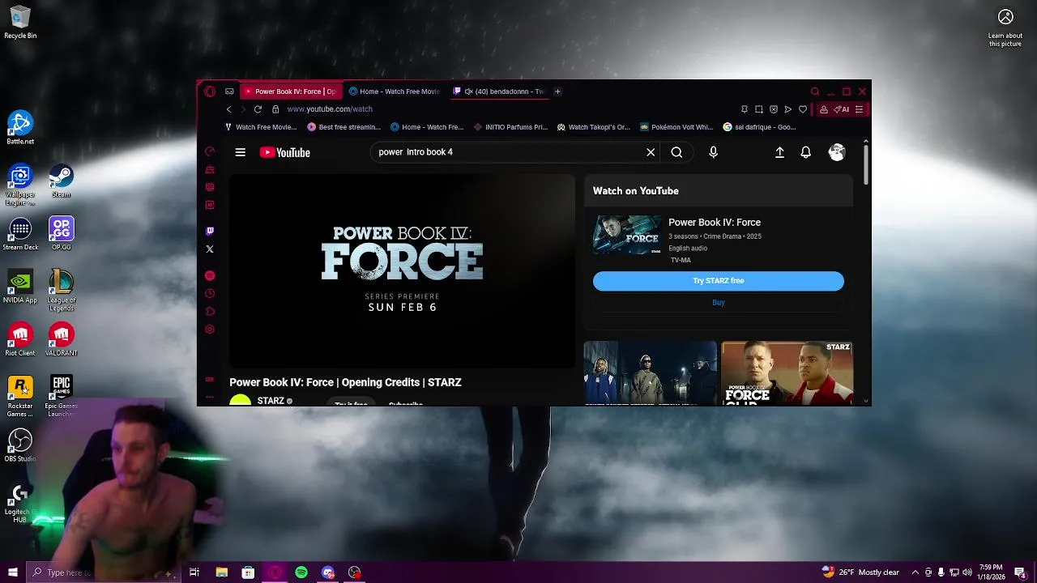
Task: Open the Windows Start menu
Action: (x=12, y=572)
